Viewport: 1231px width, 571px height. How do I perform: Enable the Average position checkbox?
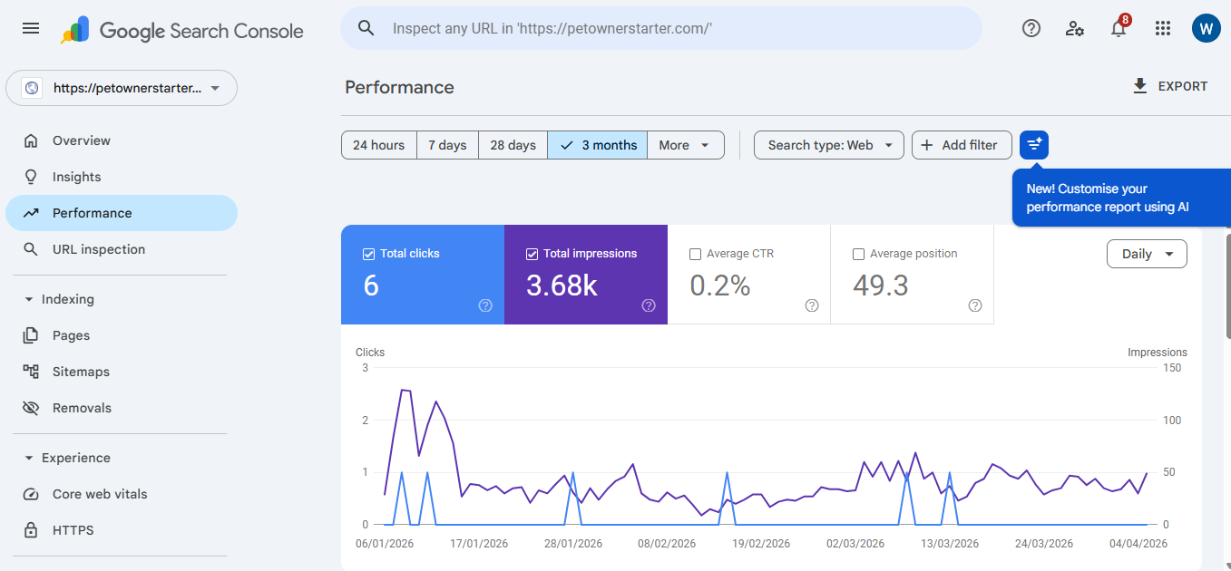click(x=858, y=254)
